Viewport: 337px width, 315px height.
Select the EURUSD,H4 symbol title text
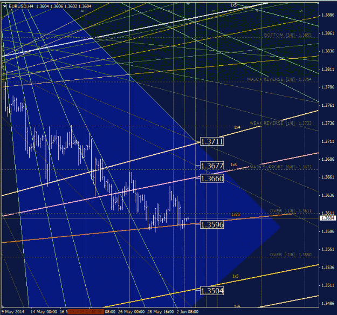21,6
